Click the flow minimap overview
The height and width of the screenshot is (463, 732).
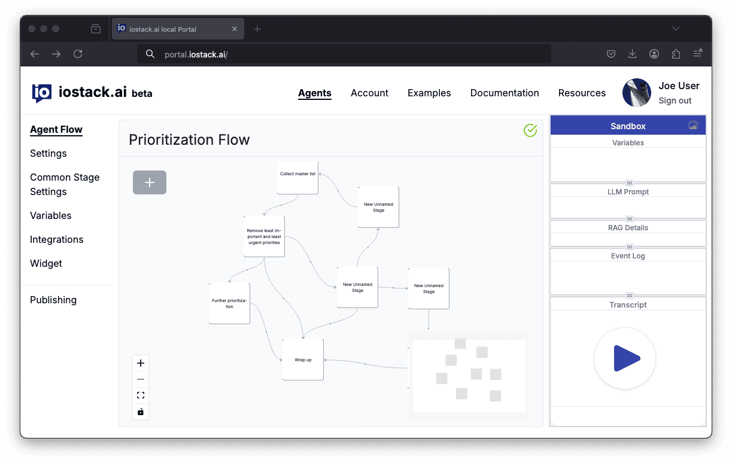469,376
